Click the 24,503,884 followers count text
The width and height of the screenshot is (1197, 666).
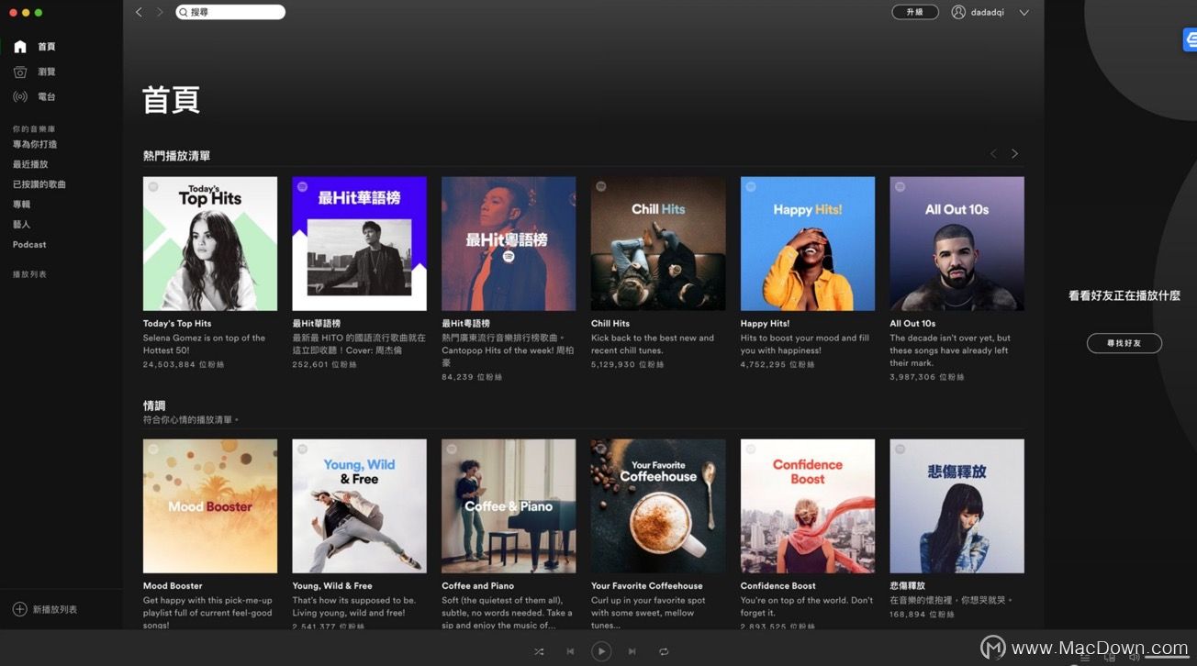184,364
